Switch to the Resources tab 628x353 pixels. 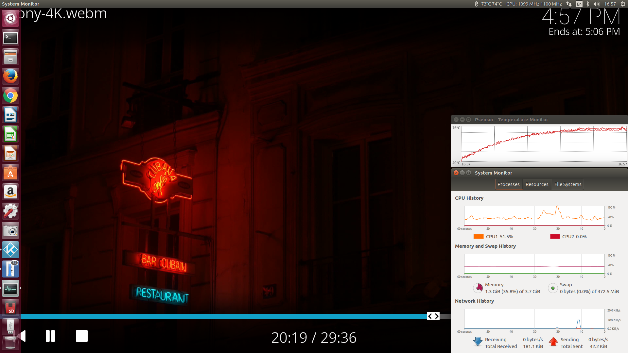(x=537, y=184)
